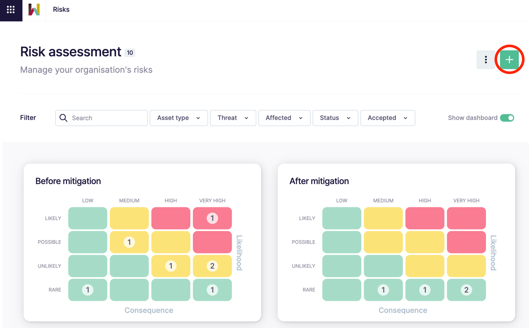Disable the Show dashboard toggle
The image size is (529, 328).
pyautogui.click(x=507, y=117)
